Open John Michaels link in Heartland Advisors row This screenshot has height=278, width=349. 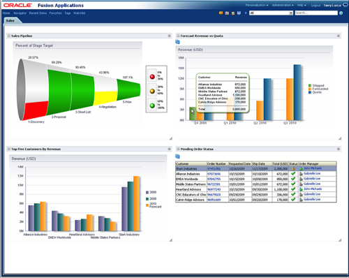[313, 189]
